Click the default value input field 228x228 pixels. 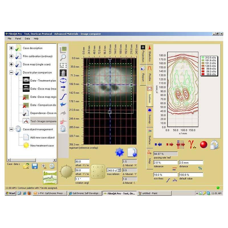tap(191, 175)
